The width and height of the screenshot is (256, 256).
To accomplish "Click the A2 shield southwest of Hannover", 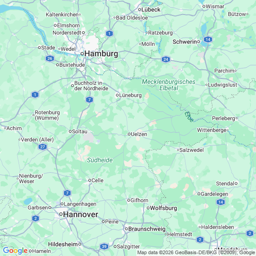I will [36, 218].
